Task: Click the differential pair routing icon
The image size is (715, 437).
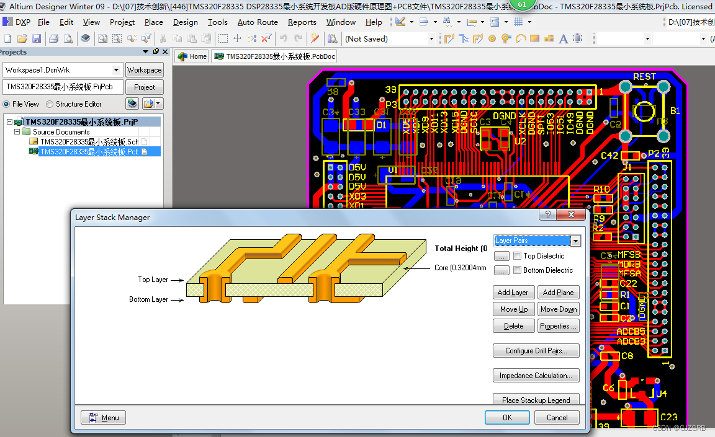Action: 478,38
